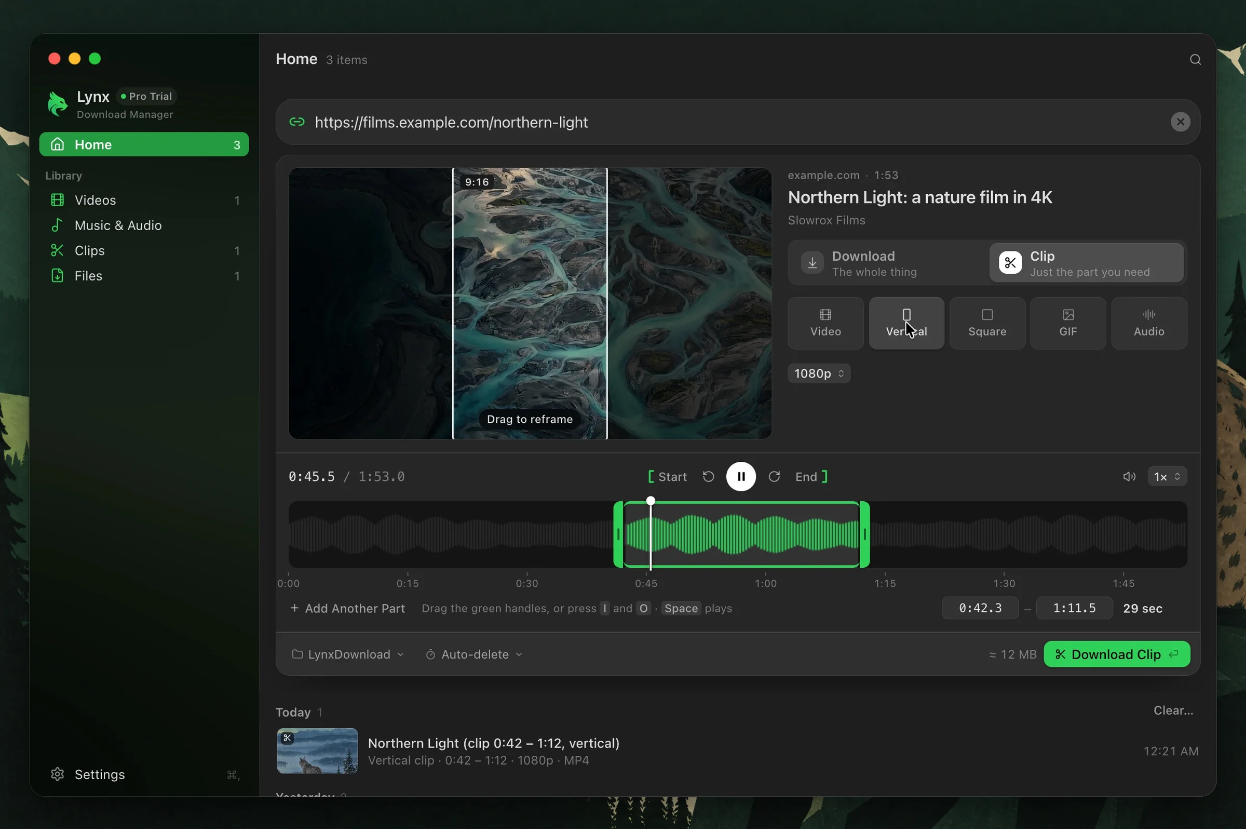Open Music & Audio library section
The height and width of the screenshot is (829, 1246).
point(144,225)
